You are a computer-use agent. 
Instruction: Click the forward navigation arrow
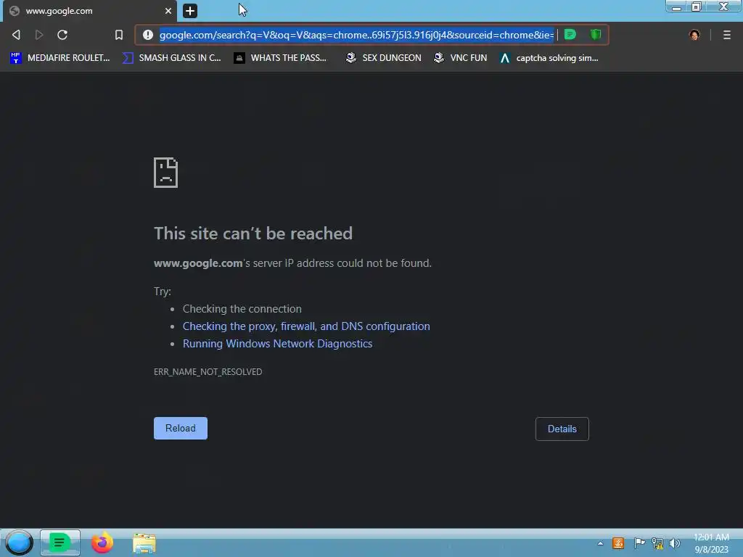tap(39, 35)
